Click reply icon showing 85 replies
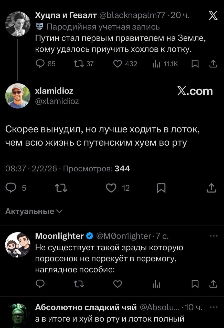The height and width of the screenshot is (328, 224). click(41, 64)
